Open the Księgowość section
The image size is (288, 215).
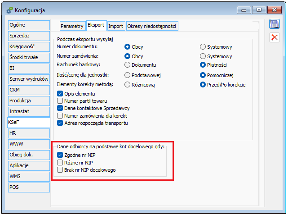[x=28, y=46]
